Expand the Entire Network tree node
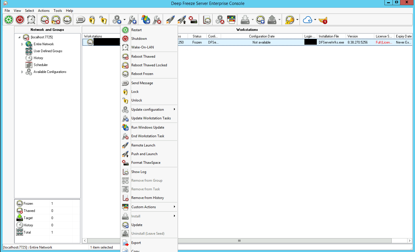Viewport: 415px width, 252px height. 22,44
